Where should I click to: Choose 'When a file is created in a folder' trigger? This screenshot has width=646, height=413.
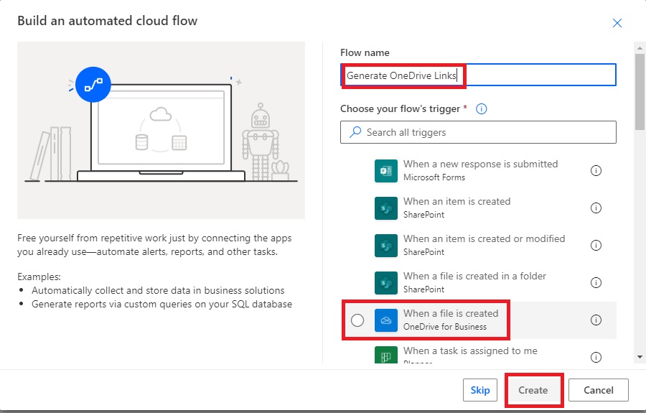(x=478, y=283)
